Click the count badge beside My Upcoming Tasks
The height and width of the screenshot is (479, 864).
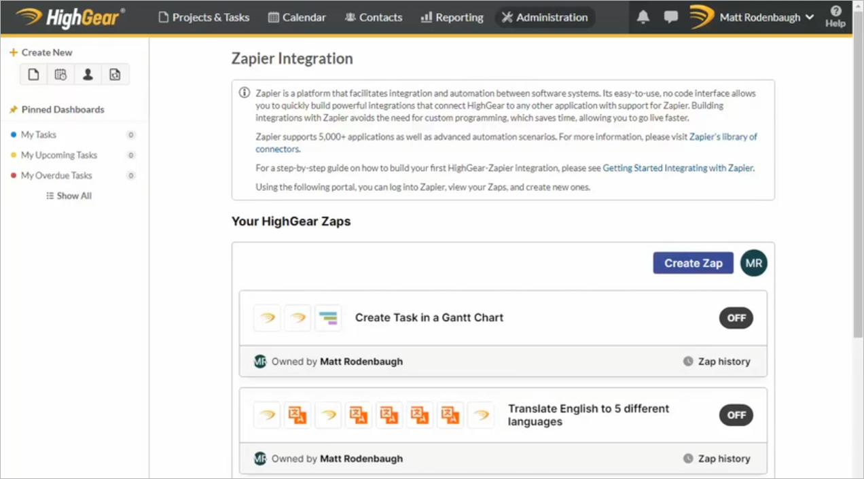pos(131,155)
